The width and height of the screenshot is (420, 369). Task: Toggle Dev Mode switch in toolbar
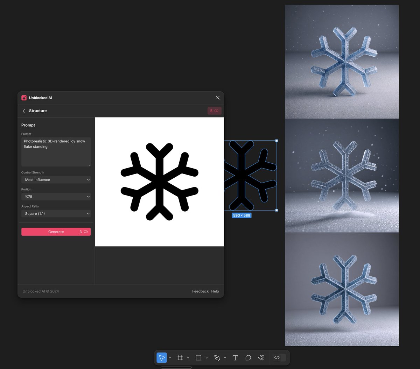pyautogui.click(x=279, y=358)
